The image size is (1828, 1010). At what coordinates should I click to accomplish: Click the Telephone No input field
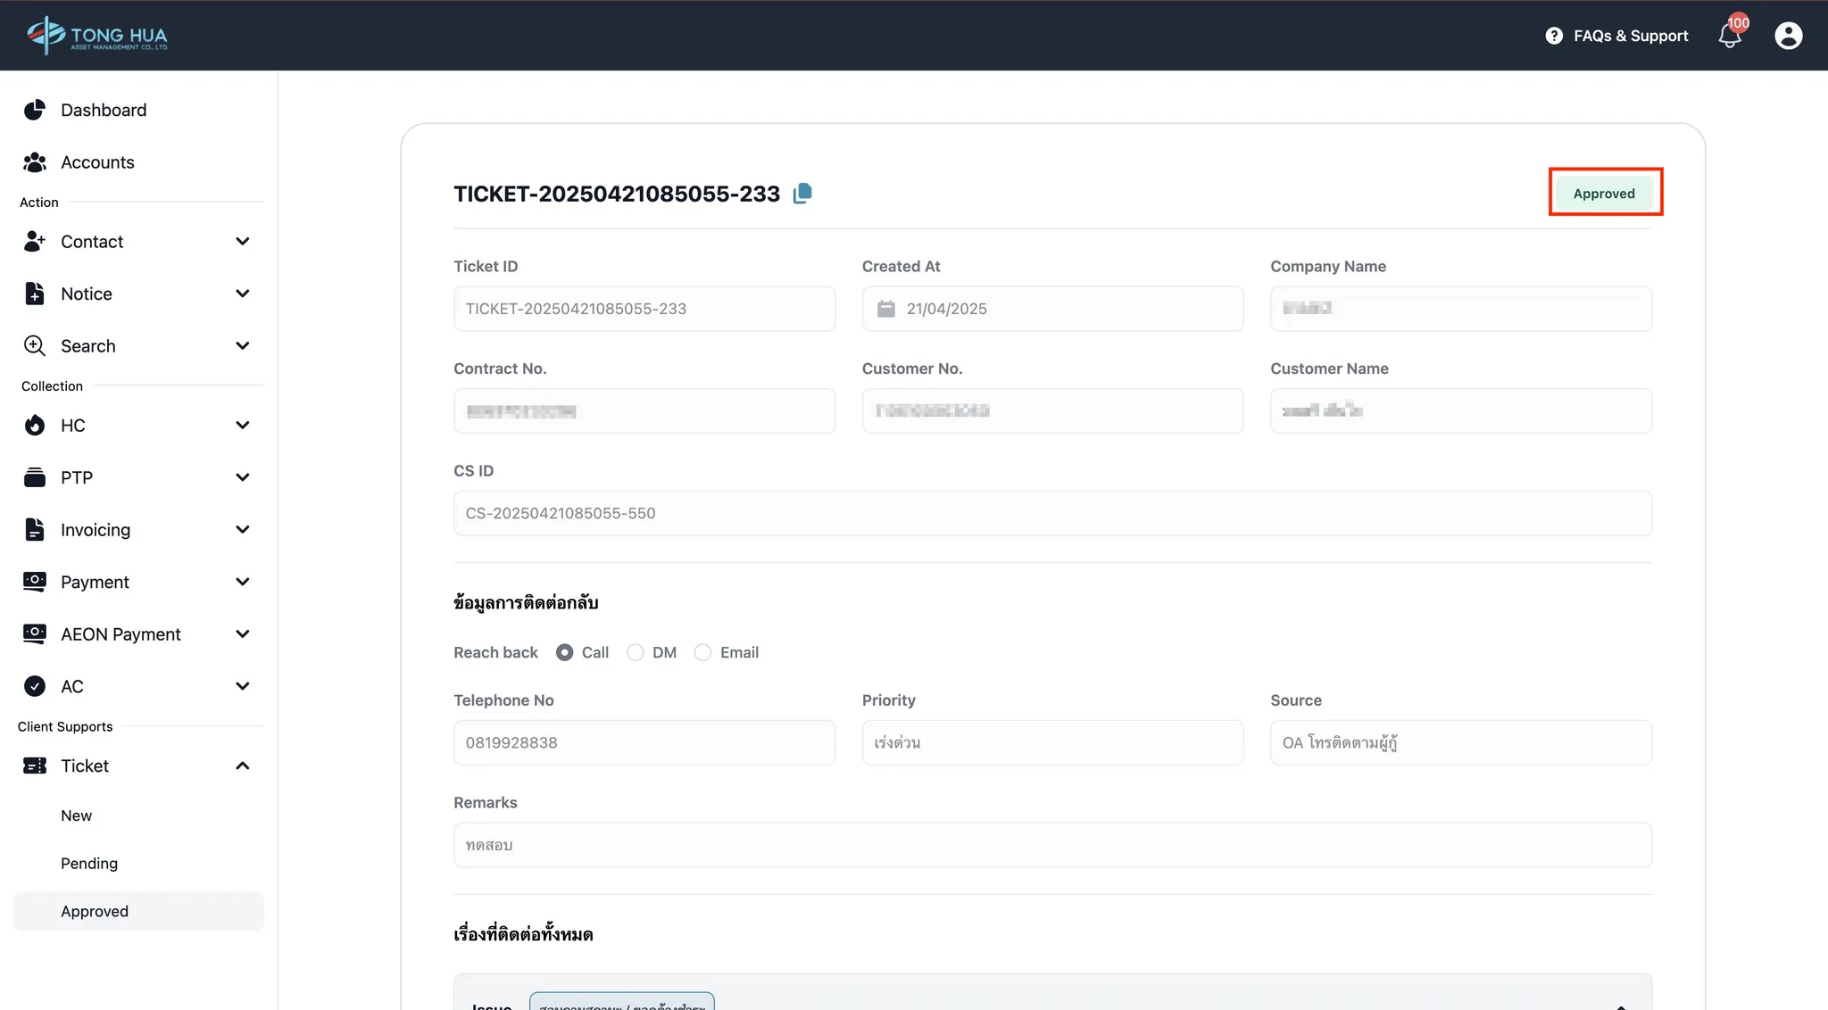pyautogui.click(x=644, y=742)
